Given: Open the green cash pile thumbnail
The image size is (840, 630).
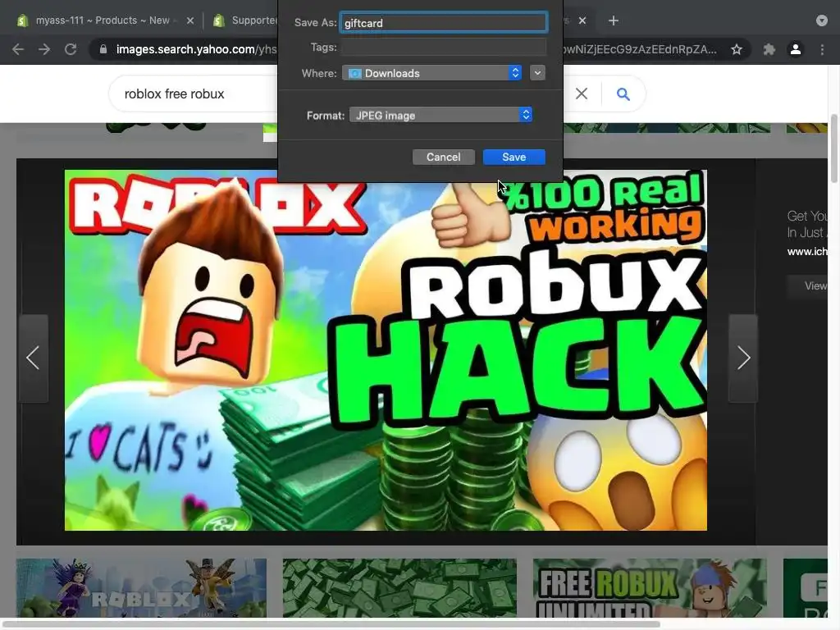Looking at the screenshot, I should click(x=399, y=588).
